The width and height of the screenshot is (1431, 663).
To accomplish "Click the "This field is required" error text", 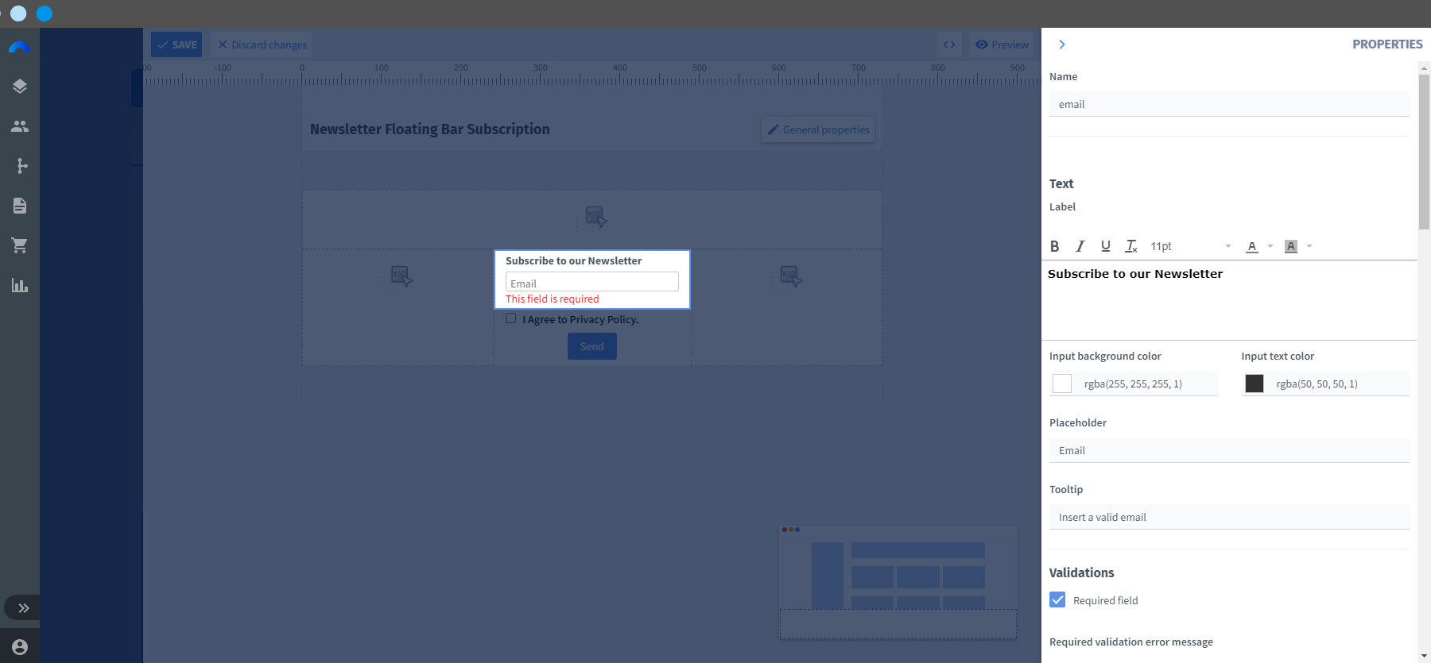I will 553,299.
